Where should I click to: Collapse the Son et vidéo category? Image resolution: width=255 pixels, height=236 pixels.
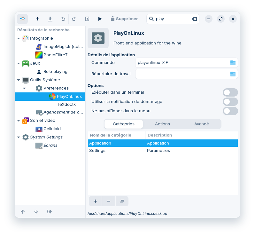[x=19, y=121]
